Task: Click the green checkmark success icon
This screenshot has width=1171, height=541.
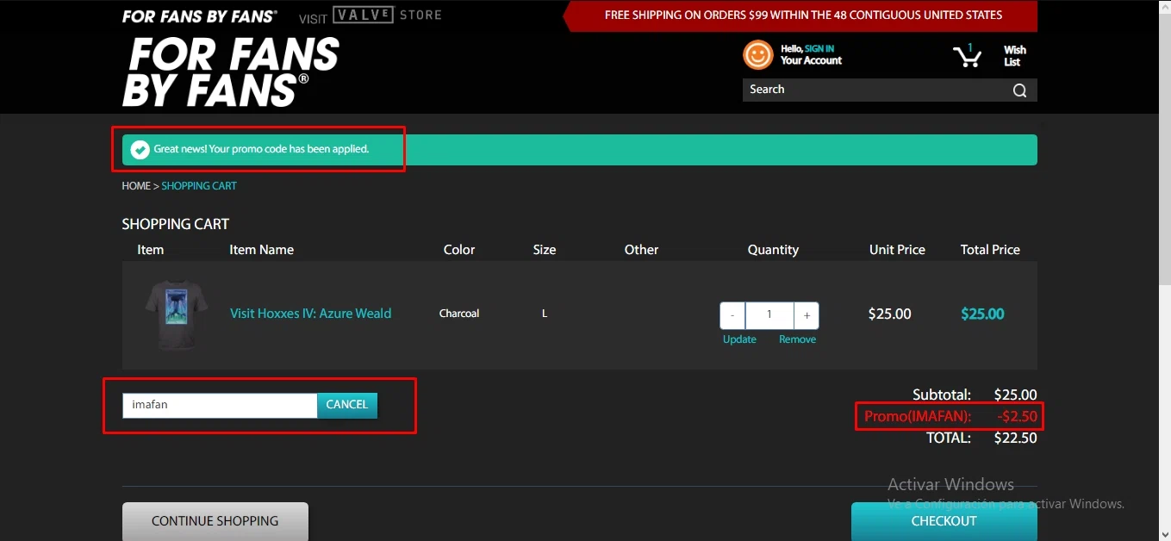Action: [140, 150]
